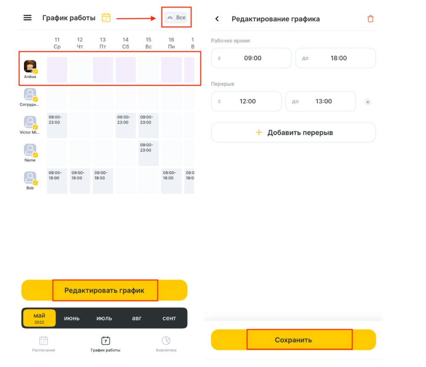Open the yellow calendar icon
The width and height of the screenshot is (426, 367).
106,17
